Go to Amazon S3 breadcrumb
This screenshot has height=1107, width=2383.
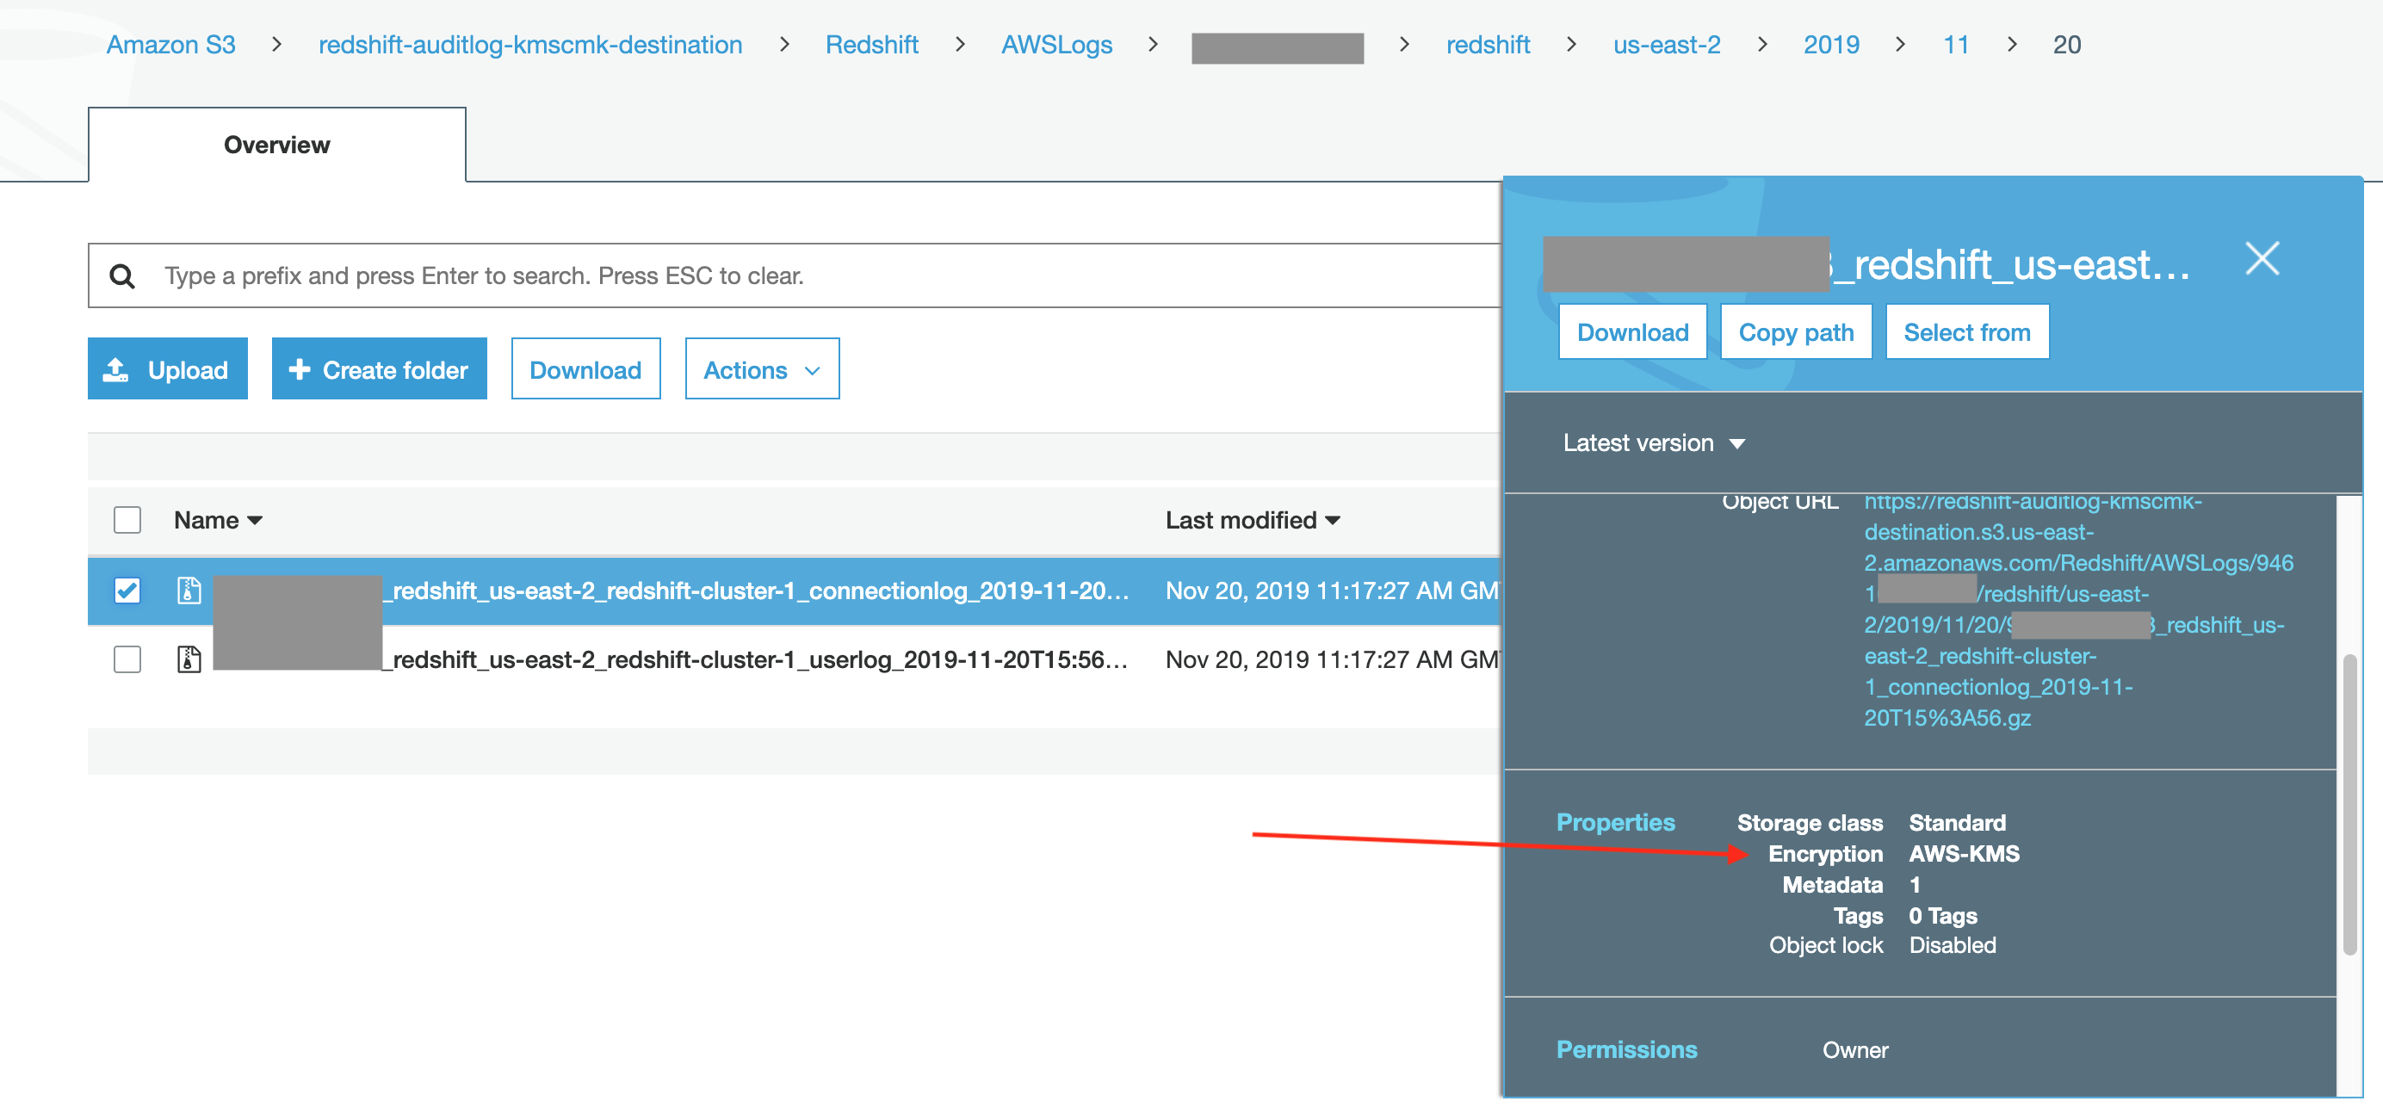pyautogui.click(x=170, y=45)
